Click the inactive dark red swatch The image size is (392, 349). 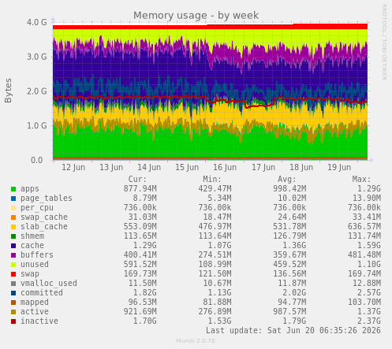[x=13, y=321]
